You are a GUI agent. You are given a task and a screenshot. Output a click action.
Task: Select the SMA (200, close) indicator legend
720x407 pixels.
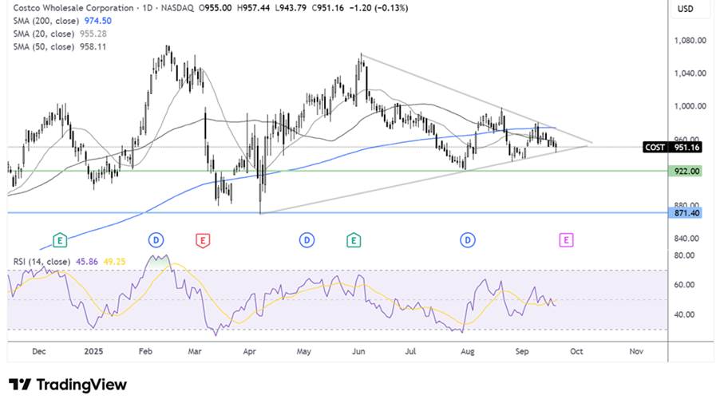point(46,21)
